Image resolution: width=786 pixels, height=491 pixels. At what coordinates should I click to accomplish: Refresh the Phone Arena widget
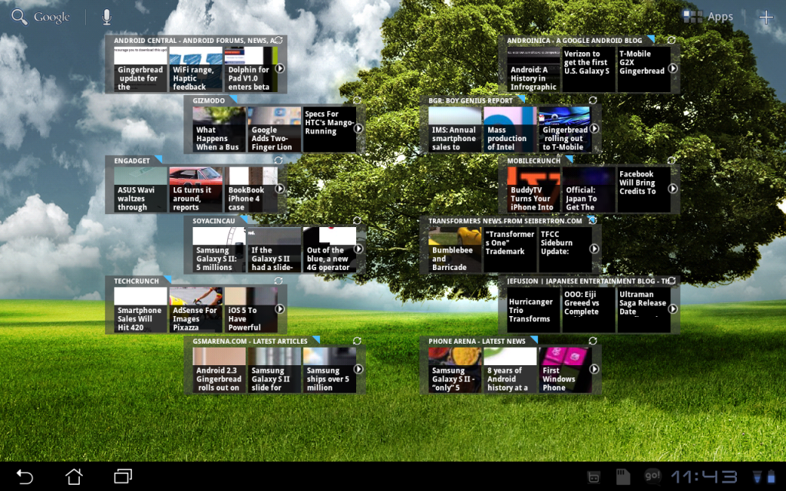(x=593, y=341)
